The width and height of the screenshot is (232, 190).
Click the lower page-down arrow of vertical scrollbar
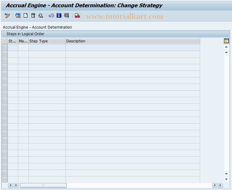226,179
